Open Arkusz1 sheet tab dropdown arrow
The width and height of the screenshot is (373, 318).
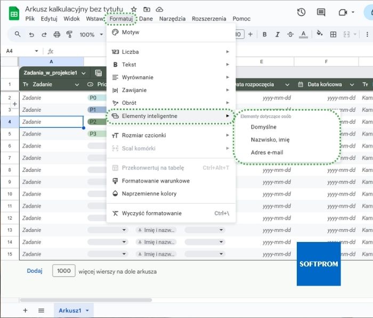coord(87,310)
